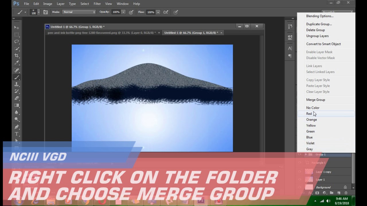Open the Opacity slider dropdown arrow
The height and width of the screenshot is (206, 367).
(x=123, y=12)
